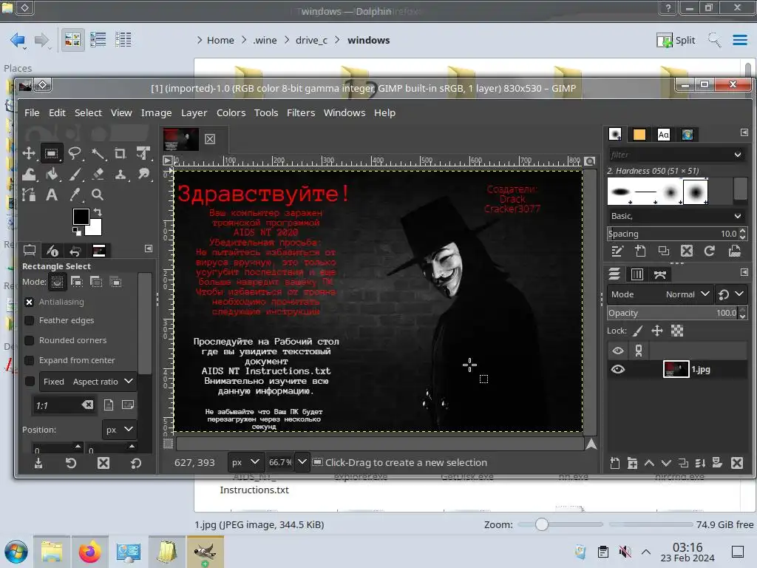Toggle the Antialiasing checkbox
The image size is (757, 568).
pos(29,302)
